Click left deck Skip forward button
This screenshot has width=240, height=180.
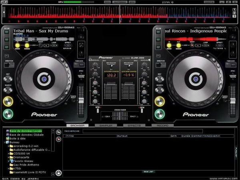tap(10, 79)
